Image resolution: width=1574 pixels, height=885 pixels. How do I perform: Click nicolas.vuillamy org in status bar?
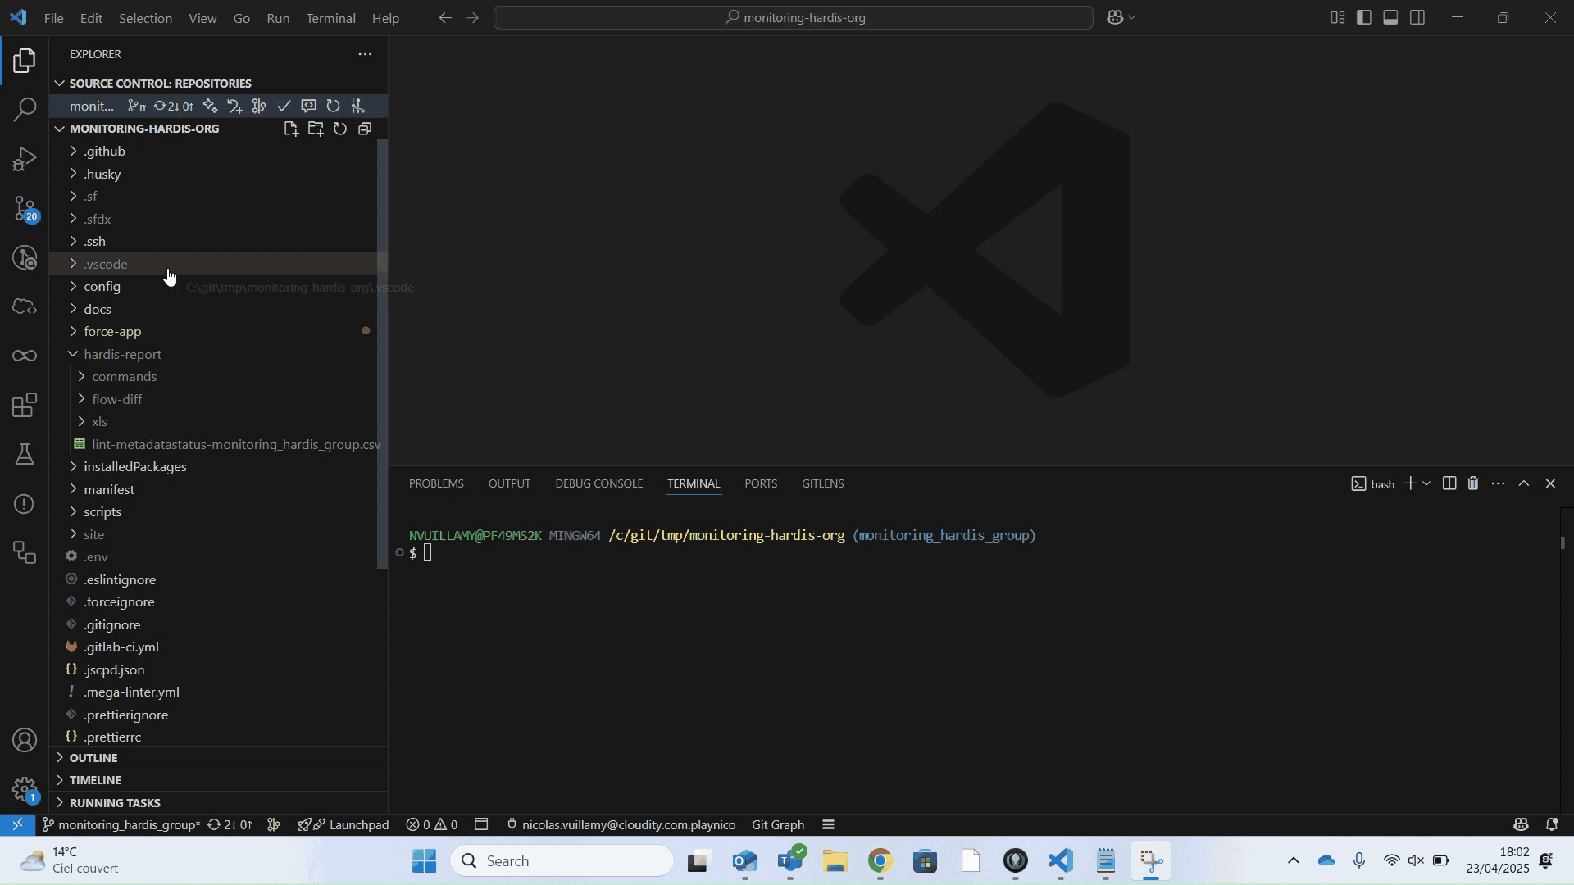(621, 824)
